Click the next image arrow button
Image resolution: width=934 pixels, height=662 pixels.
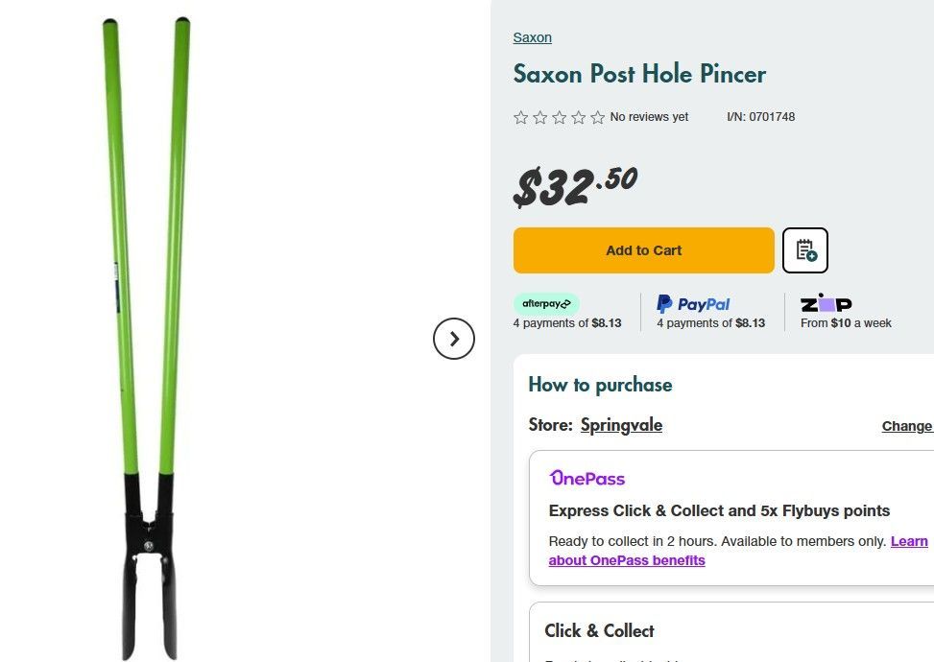click(x=454, y=339)
